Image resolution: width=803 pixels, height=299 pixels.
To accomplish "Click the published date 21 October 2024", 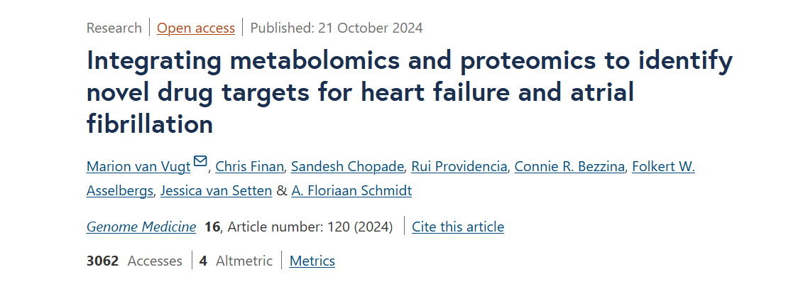I will coord(337,28).
